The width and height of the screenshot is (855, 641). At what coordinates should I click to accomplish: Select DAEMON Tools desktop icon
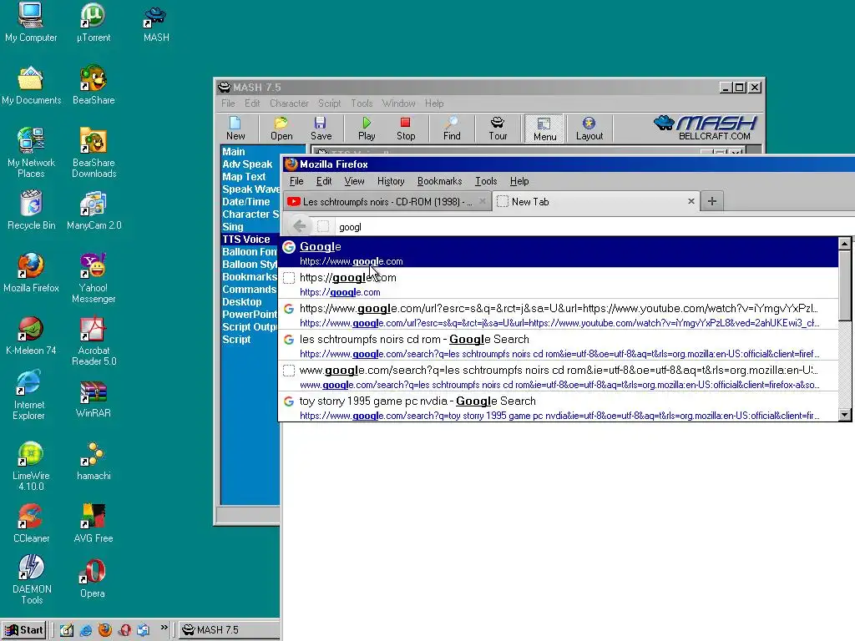tap(31, 579)
